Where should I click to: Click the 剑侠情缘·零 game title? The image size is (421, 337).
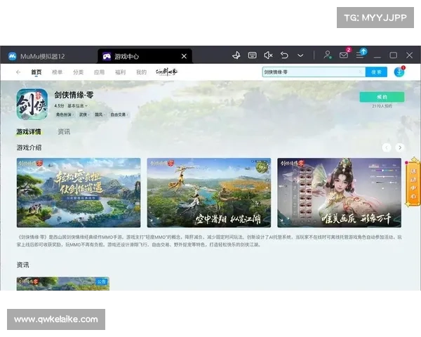74,95
